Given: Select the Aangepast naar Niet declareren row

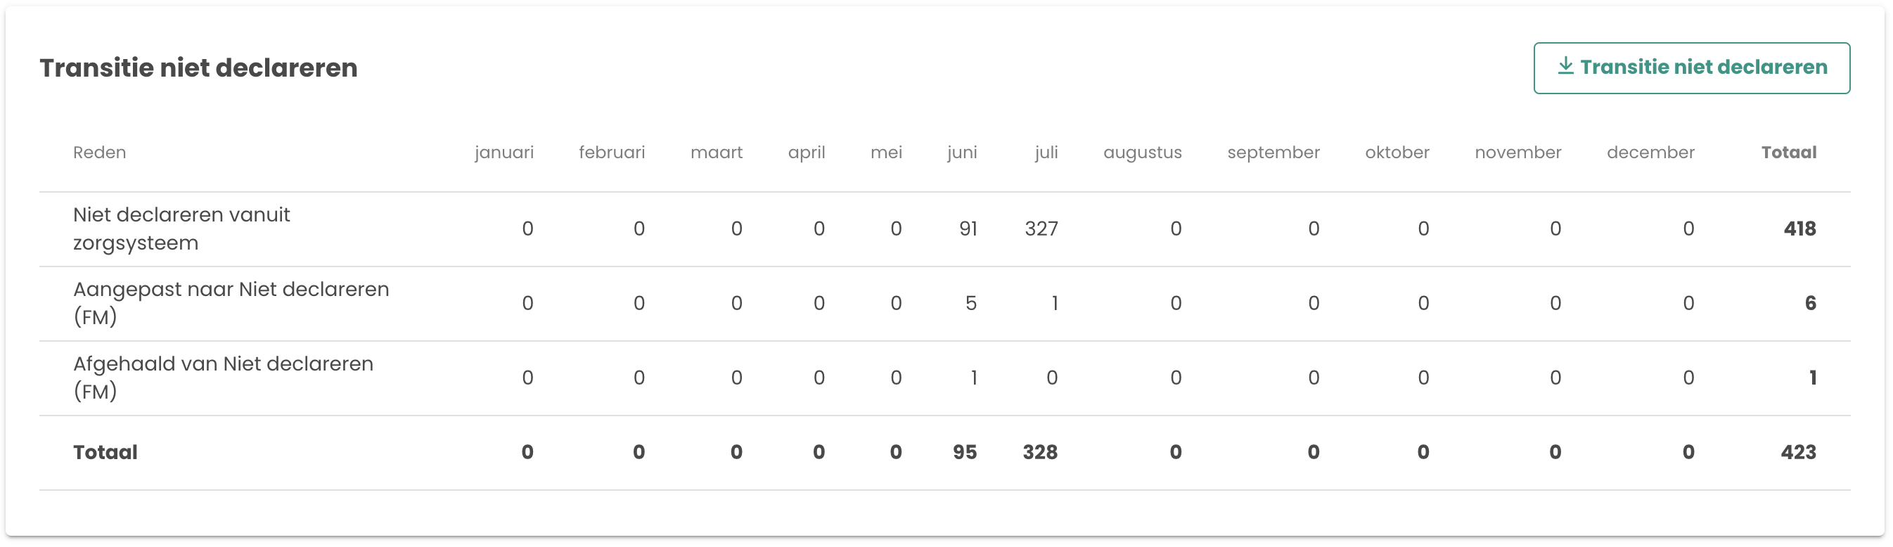Looking at the screenshot, I should tap(231, 303).
